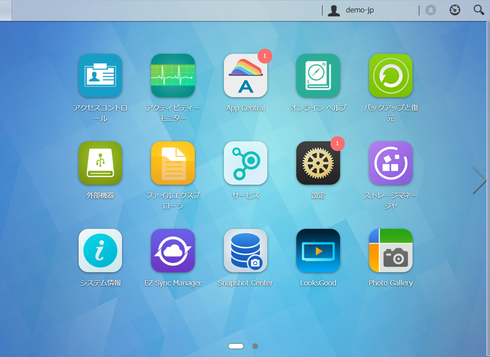This screenshot has width=490, height=357.
Task: Launch アクティビティーモニター
Action: tap(173, 76)
